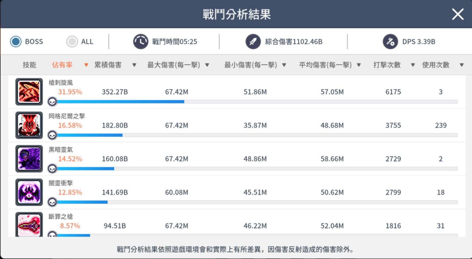Click the 戰鬥時間05:25 text

click(x=175, y=42)
